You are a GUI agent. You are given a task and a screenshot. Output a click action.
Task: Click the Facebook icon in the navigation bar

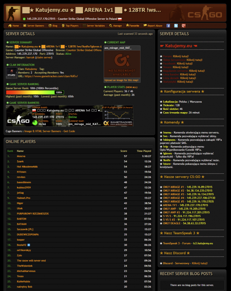[168, 26]
